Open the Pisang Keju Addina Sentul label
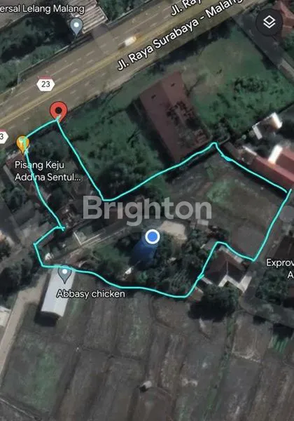Image resolution: width=294 pixels, height=421 pixels. tap(48, 171)
